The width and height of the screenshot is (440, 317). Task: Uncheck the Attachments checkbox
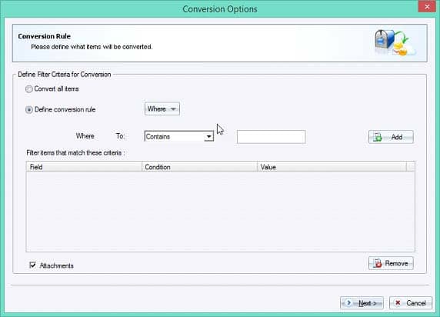tap(33, 265)
